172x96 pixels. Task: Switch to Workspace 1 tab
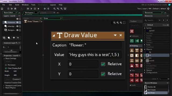coord(30,13)
